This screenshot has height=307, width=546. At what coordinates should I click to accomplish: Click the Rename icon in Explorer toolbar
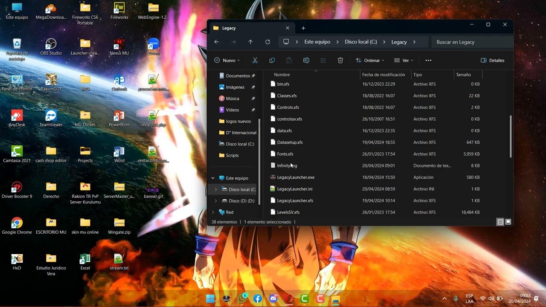coord(306,61)
